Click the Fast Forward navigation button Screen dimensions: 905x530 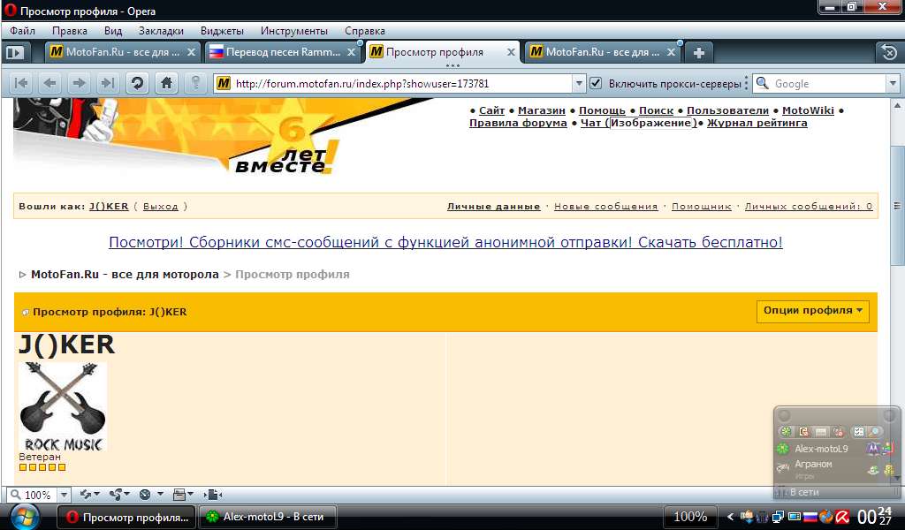pos(107,84)
